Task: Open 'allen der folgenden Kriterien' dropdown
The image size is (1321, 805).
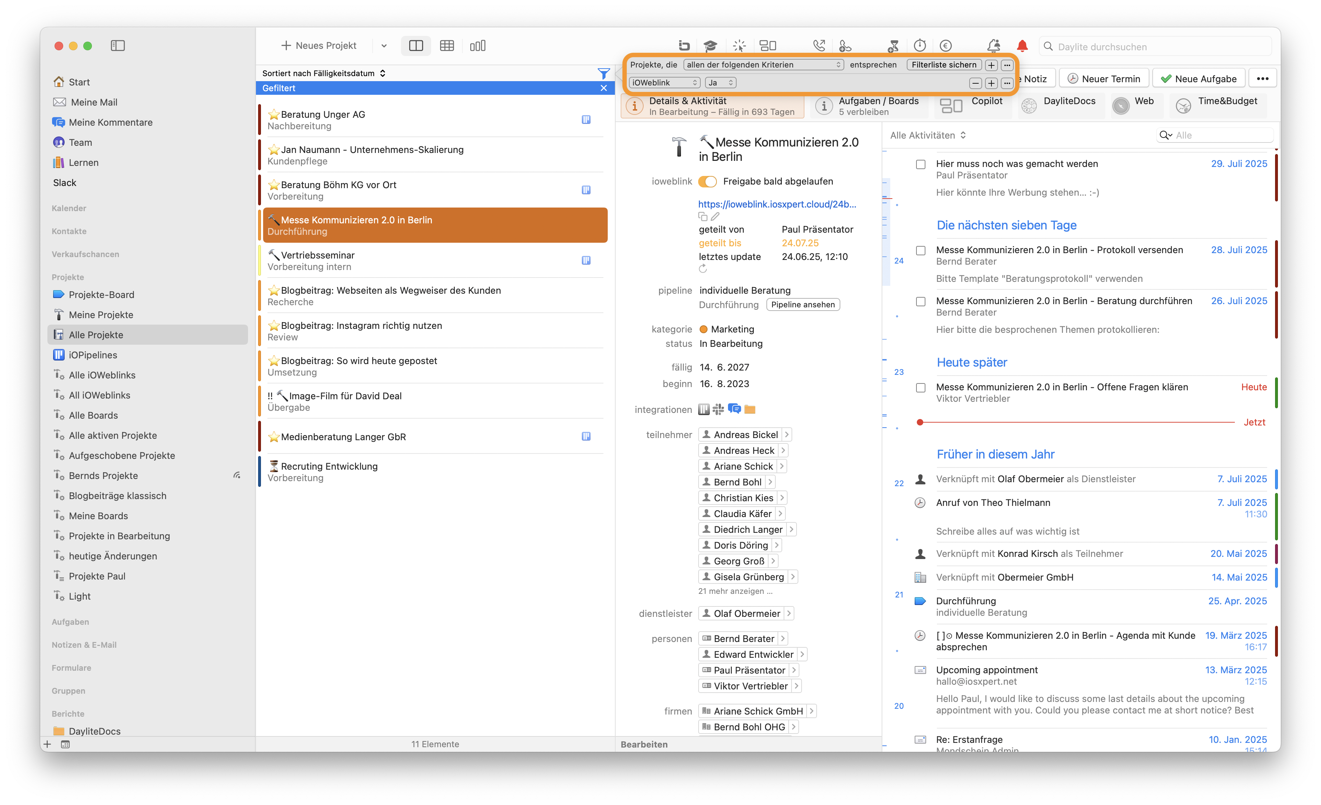Action: click(x=764, y=65)
